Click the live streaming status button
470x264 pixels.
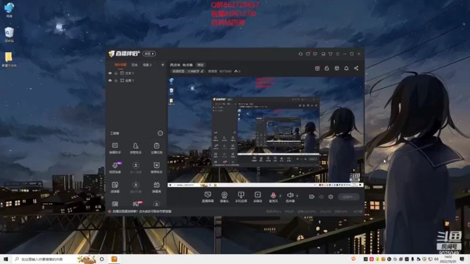point(348,197)
